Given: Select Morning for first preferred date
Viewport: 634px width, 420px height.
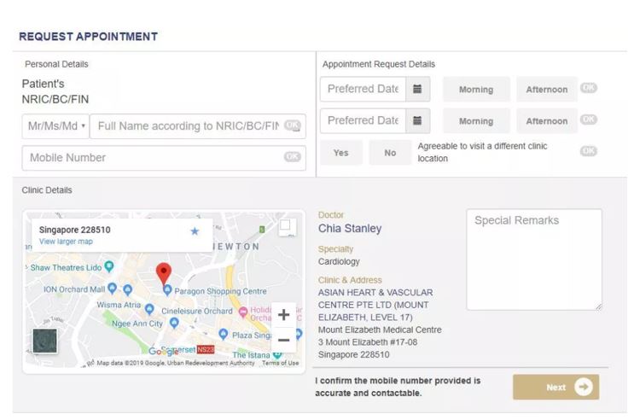Looking at the screenshot, I should coord(475,90).
